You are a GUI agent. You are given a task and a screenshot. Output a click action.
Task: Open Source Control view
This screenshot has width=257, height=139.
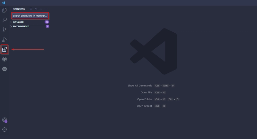[x=4, y=30]
